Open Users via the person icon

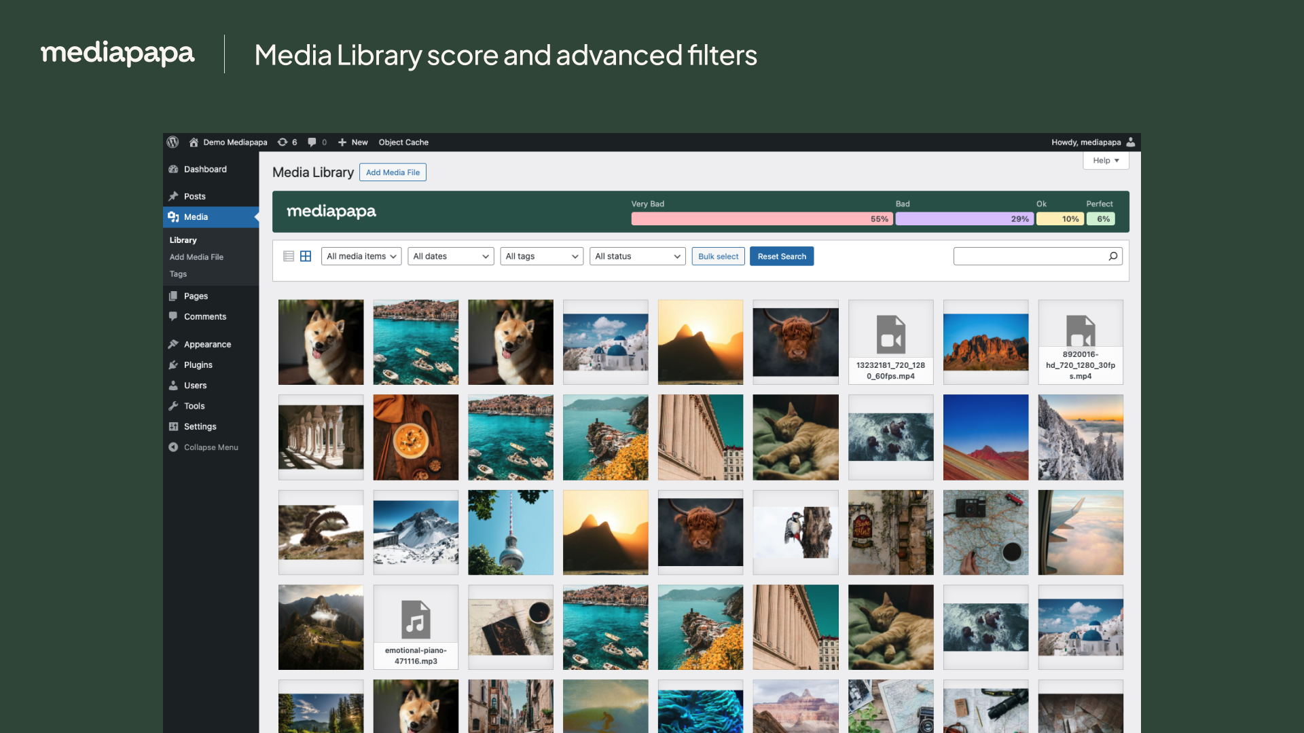pyautogui.click(x=175, y=385)
